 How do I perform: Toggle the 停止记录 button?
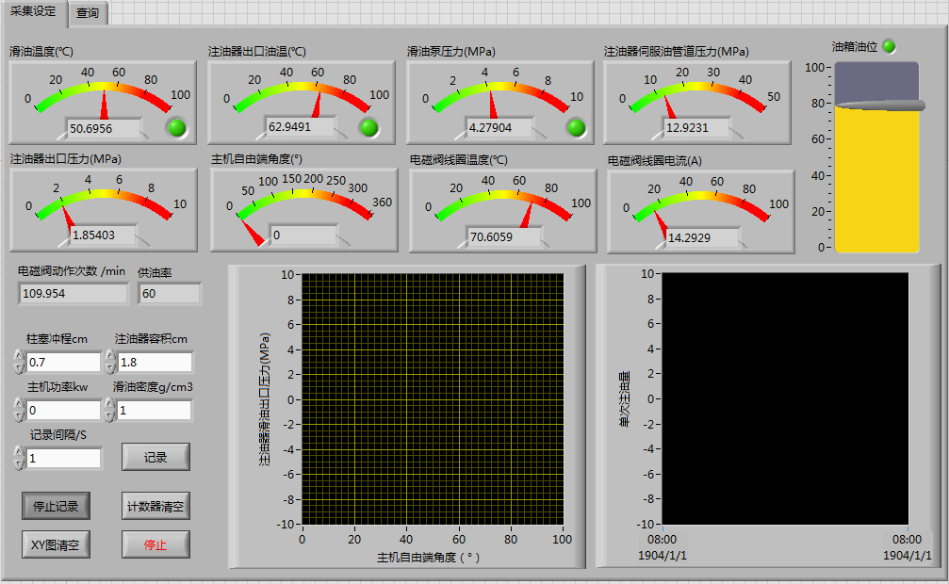click(56, 506)
